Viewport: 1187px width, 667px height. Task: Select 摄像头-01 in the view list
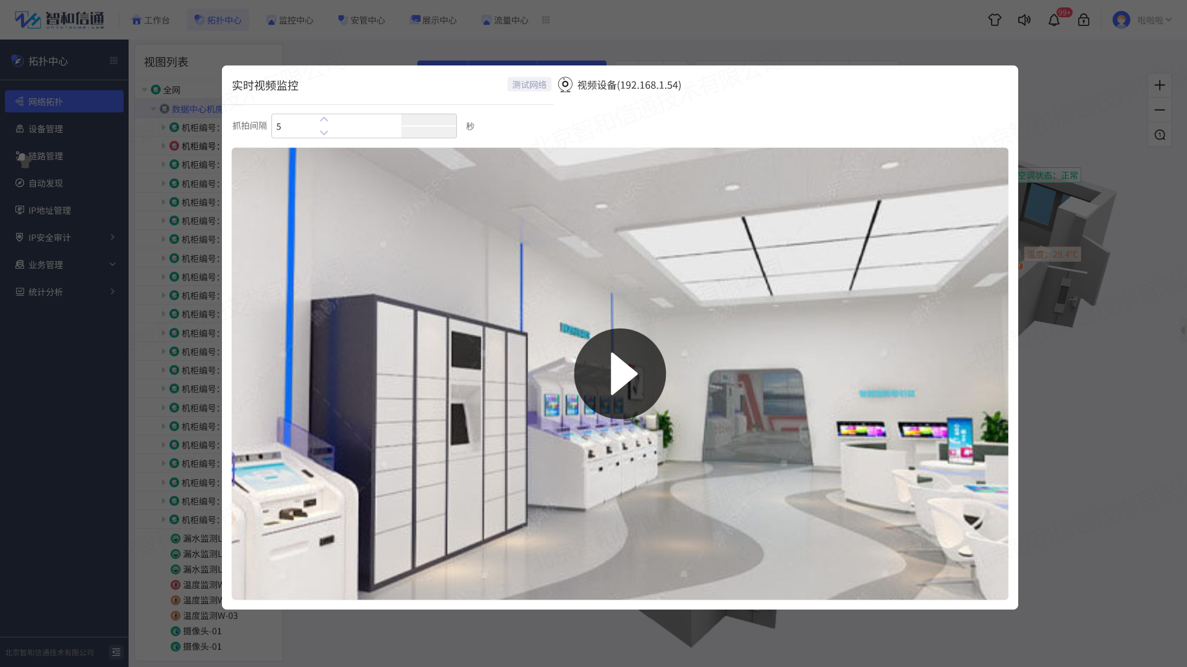[202, 631]
